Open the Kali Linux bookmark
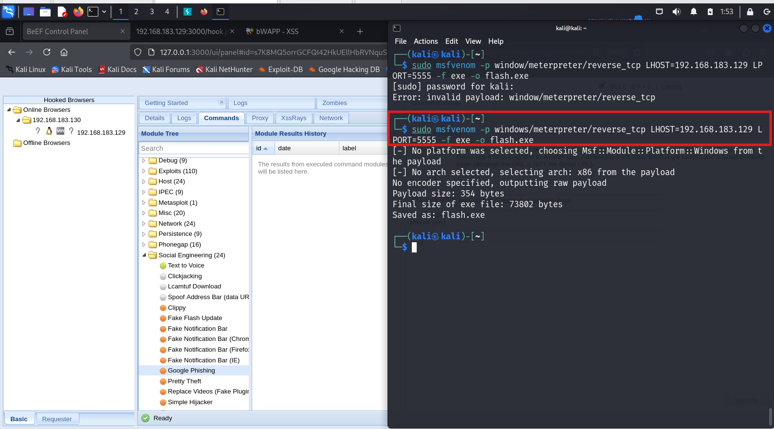Image resolution: width=774 pixels, height=429 pixels. coord(26,70)
